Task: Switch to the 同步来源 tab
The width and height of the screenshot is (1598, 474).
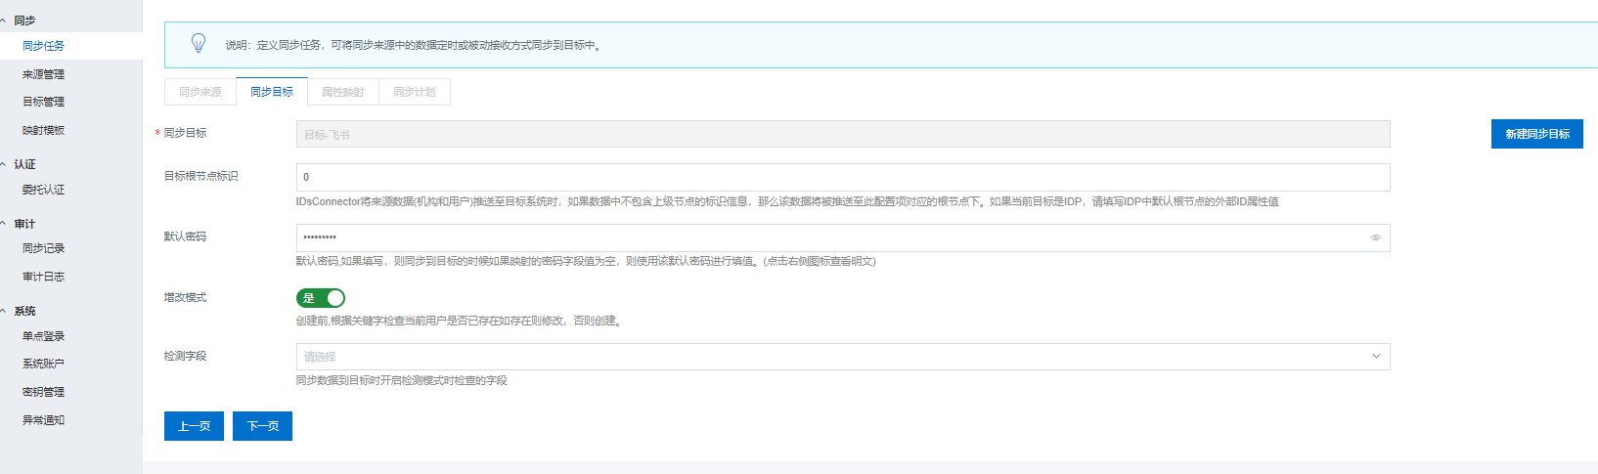Action: (x=200, y=92)
